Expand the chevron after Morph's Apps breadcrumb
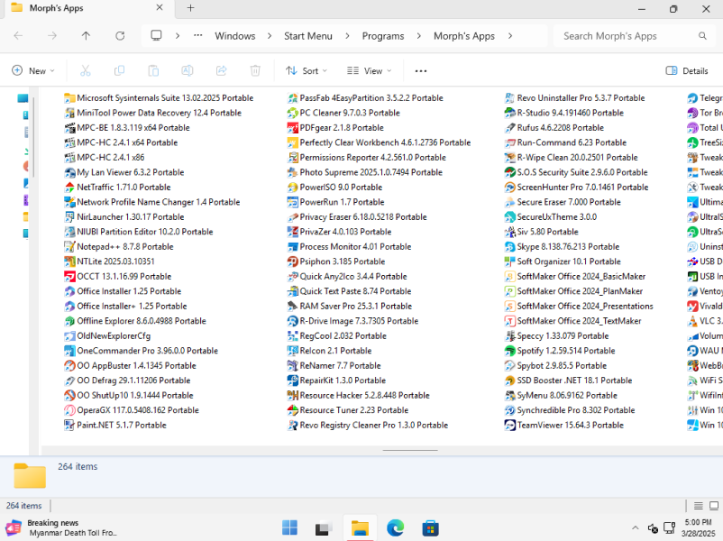The height and width of the screenshot is (541, 723). [510, 35]
